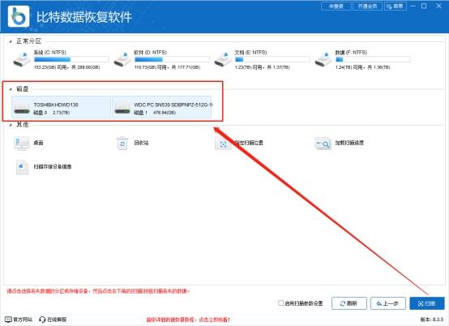449x326 pixels.
Task: Open the 菜单 menu in title bar
Action: [x=396, y=6]
